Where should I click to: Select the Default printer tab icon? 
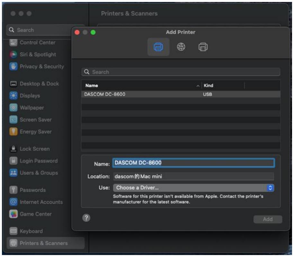tap(158, 47)
